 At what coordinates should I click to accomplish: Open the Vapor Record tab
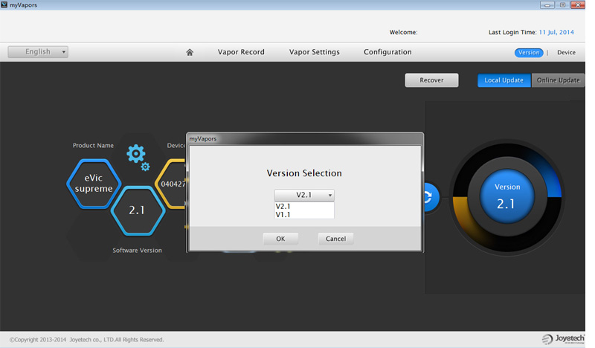(x=241, y=52)
